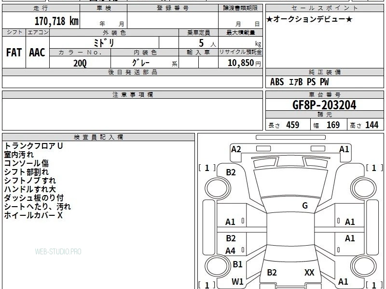The width and height of the screenshot is (386, 289).
Task: Select the equipment list ABS エアB PS PW
Action: [x=299, y=82]
